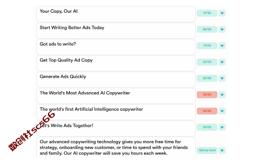Image resolution: width=262 pixels, height=164 pixels.
Task: Click the 195/no limit counter badge
Action: 207,150
